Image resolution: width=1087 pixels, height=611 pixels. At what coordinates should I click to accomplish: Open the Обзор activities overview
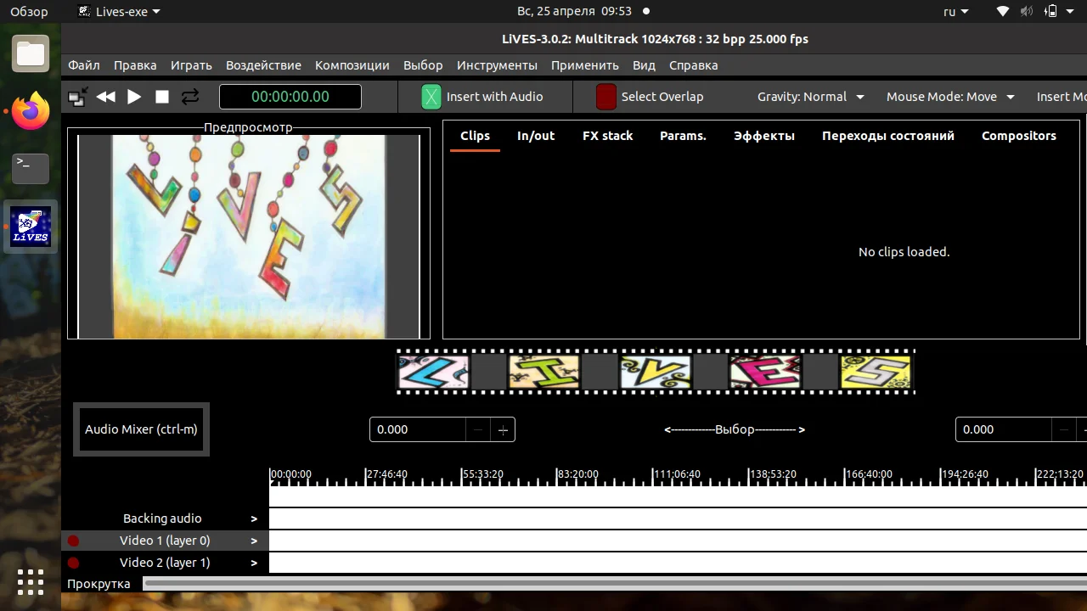pos(29,12)
